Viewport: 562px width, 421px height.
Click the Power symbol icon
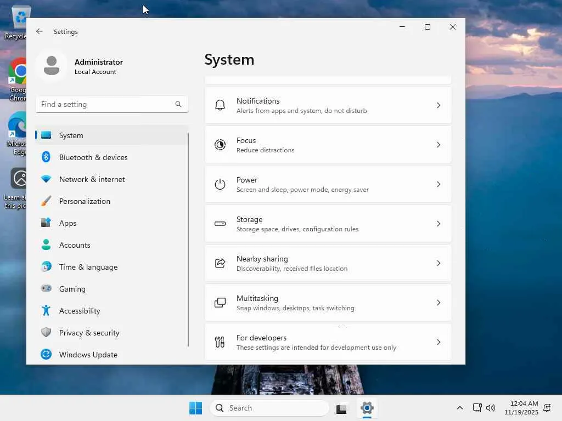[220, 184]
